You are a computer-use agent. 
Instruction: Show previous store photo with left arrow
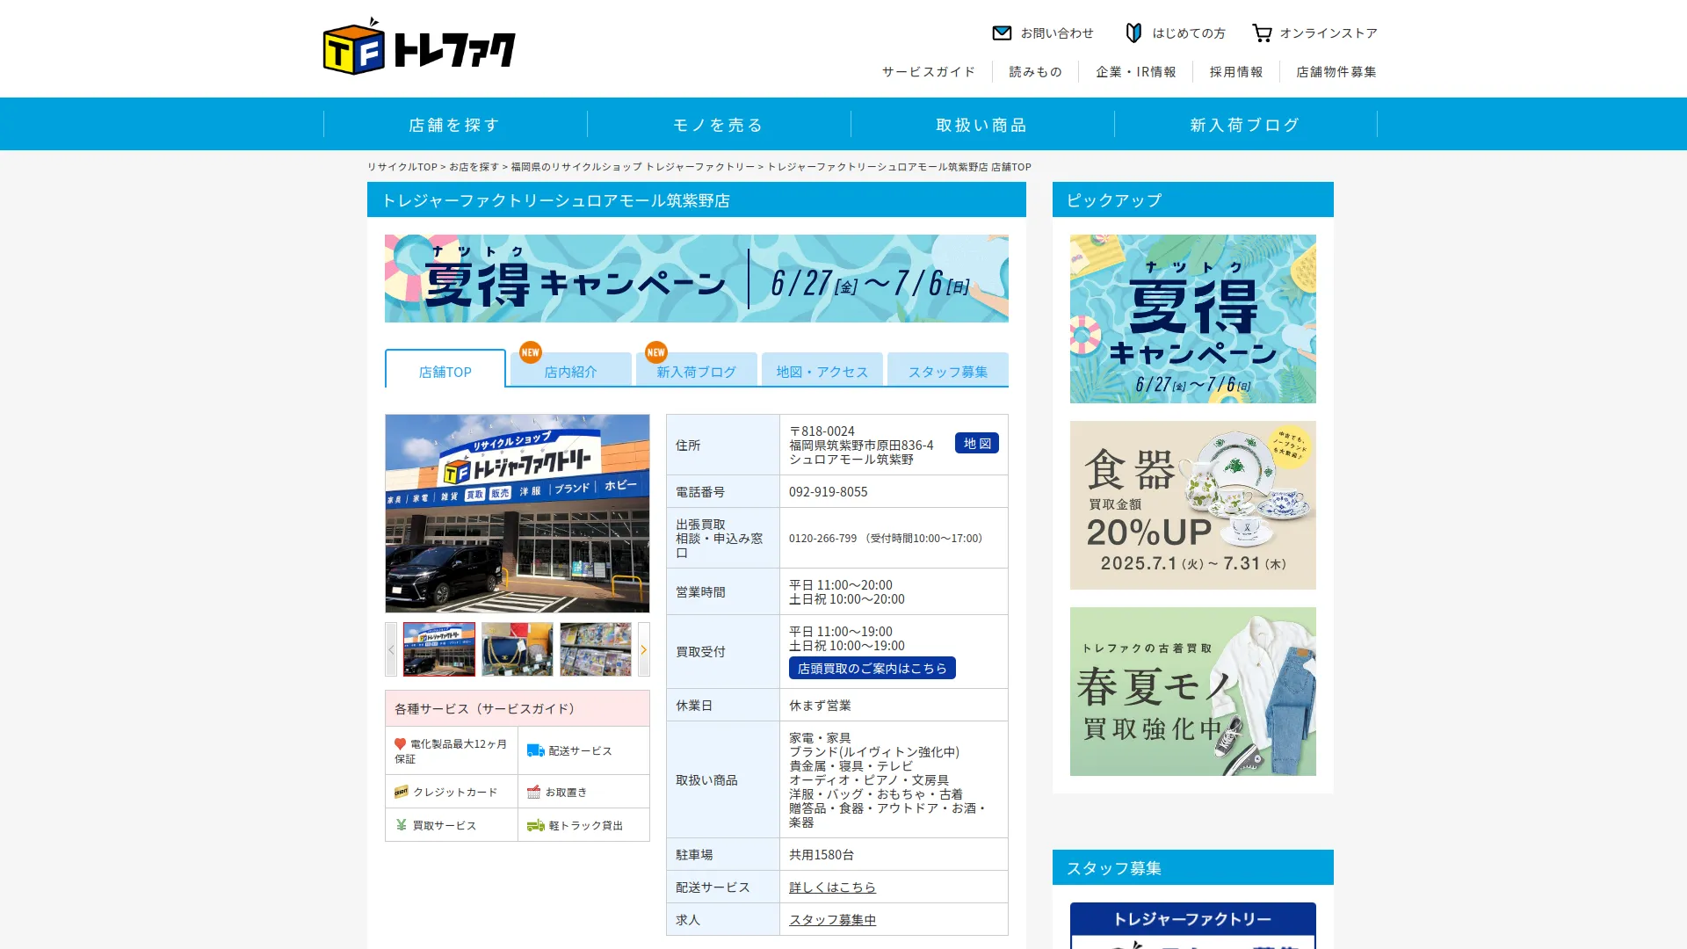391,649
